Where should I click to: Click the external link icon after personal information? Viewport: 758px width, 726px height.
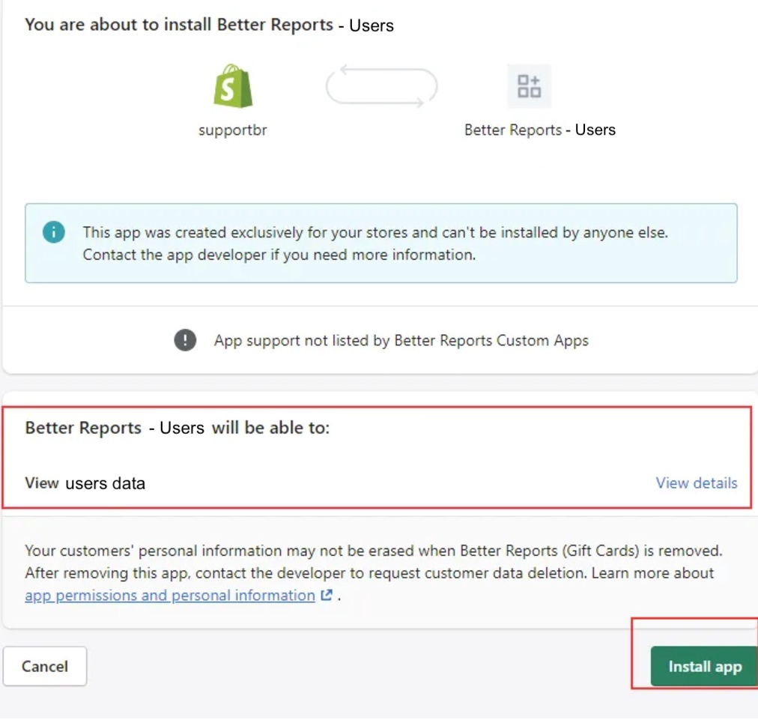[x=327, y=595]
